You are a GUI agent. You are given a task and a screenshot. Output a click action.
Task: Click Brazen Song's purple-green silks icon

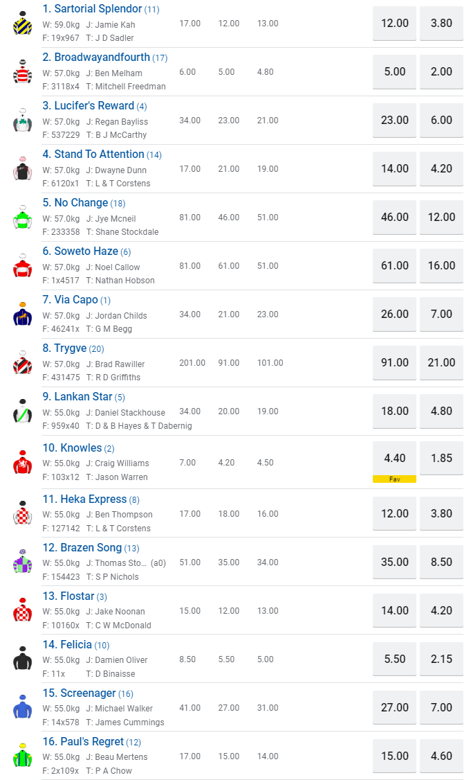point(23,562)
